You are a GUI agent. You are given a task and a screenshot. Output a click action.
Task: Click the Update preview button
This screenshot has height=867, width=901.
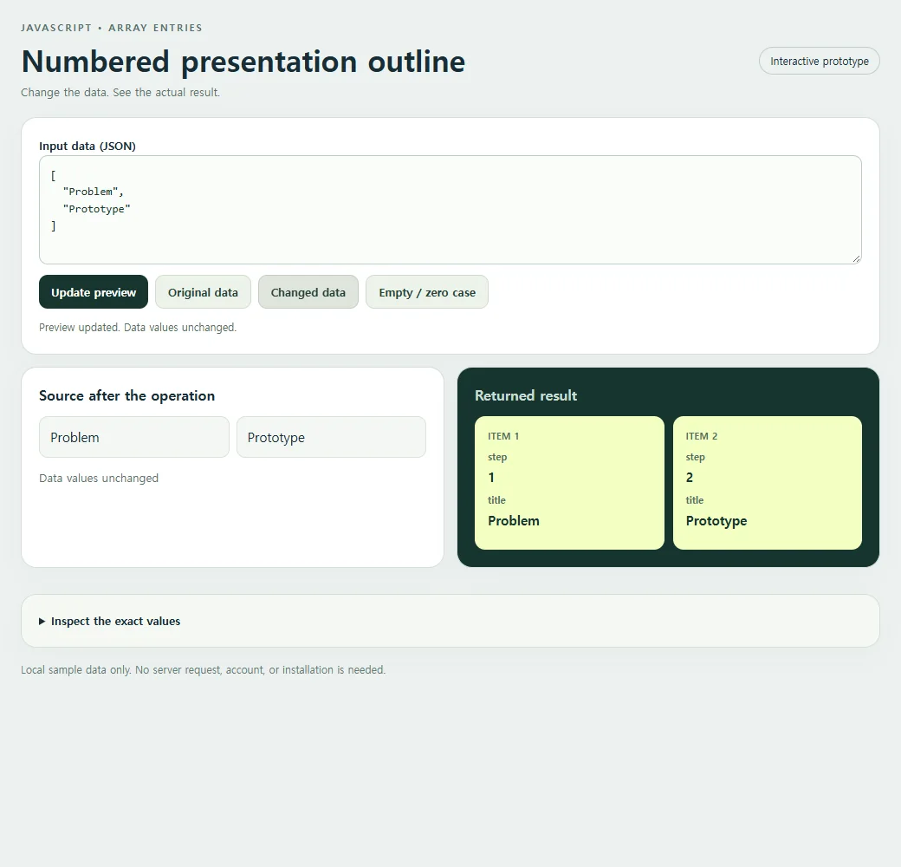[x=94, y=292]
